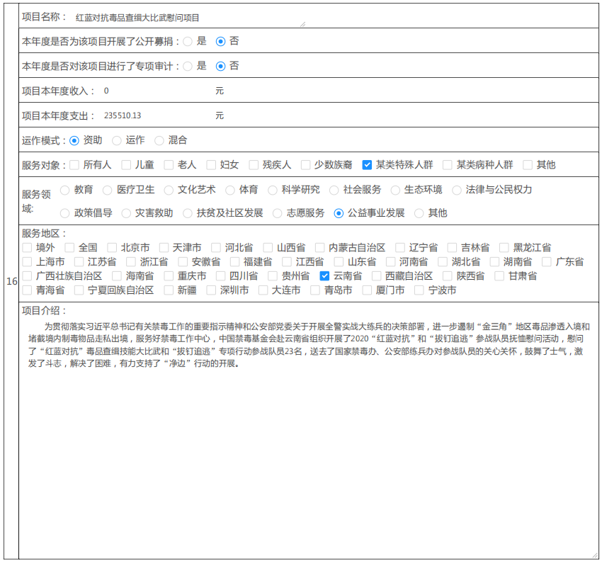
Task: Check the 宁波市 region checkbox
Action: [x=419, y=290]
